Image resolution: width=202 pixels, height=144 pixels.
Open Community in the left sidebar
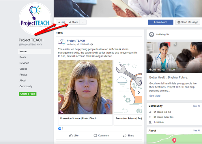(26, 86)
